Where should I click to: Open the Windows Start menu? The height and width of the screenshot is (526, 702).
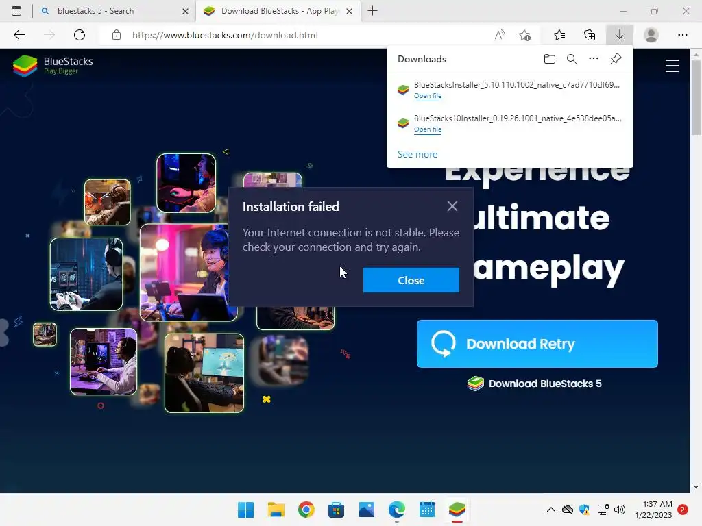point(245,510)
